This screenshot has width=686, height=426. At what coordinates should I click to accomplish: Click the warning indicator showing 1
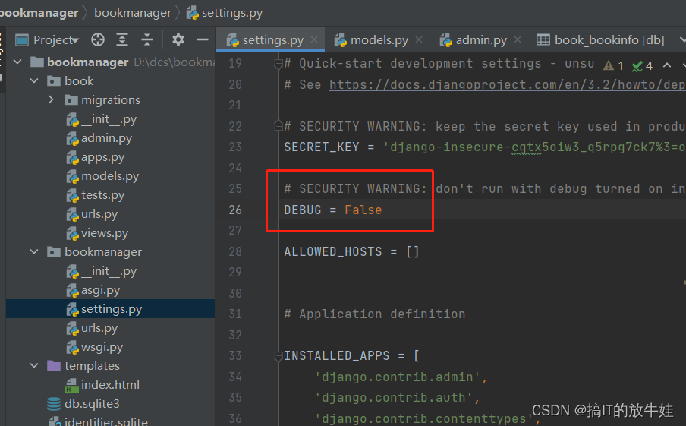(613, 65)
